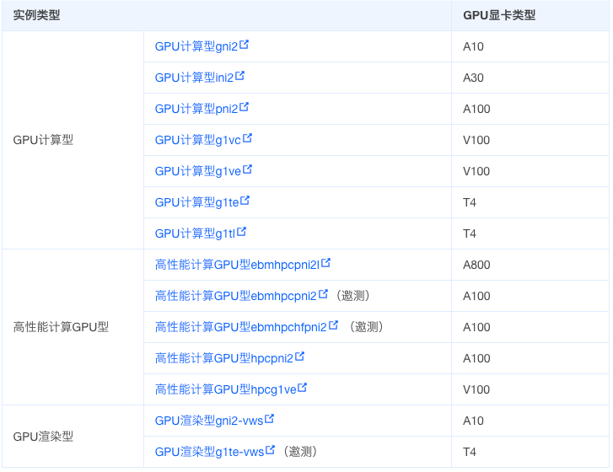Screen dimensions: 613x472
Task: Click the GPU显卡类型 column header
Action: coord(499,15)
